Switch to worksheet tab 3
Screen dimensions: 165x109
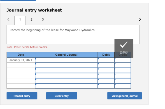43,19
